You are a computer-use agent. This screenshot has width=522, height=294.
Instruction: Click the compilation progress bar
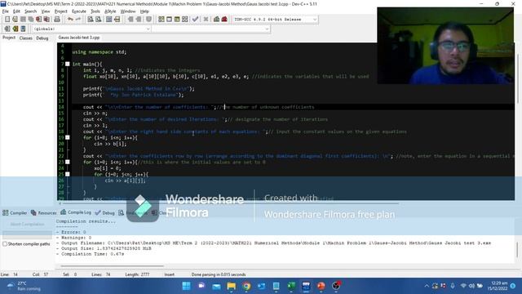(27, 234)
